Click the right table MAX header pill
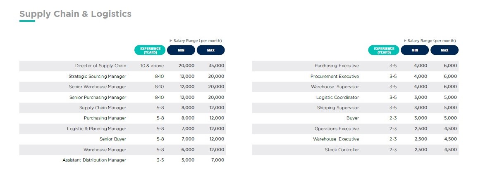The image size is (478, 185). [445, 50]
